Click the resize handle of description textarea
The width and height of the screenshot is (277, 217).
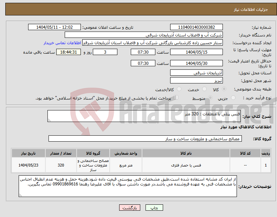[x=49, y=120]
